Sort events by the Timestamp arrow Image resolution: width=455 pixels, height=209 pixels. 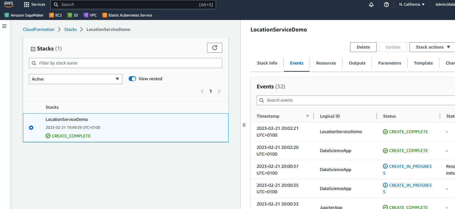click(x=308, y=116)
